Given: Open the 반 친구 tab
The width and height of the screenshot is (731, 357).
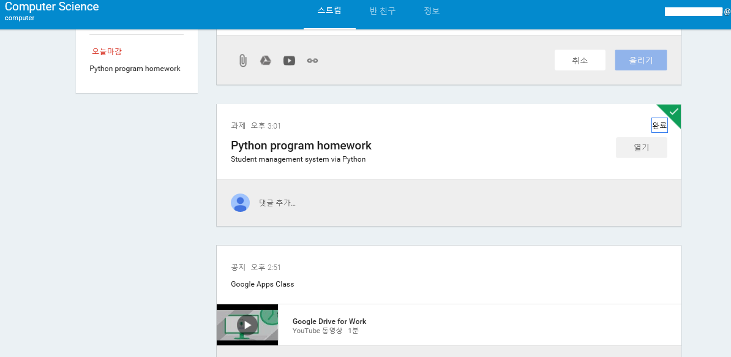Looking at the screenshot, I should point(383,11).
